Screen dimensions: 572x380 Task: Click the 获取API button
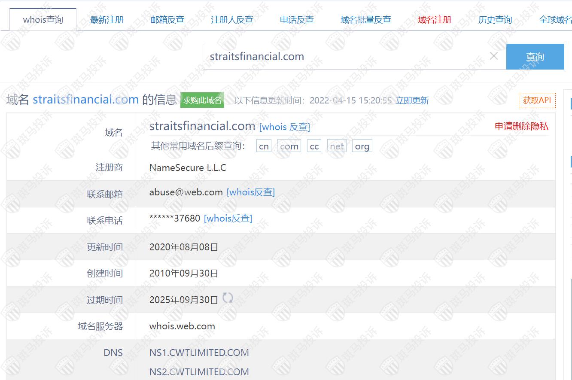[537, 100]
